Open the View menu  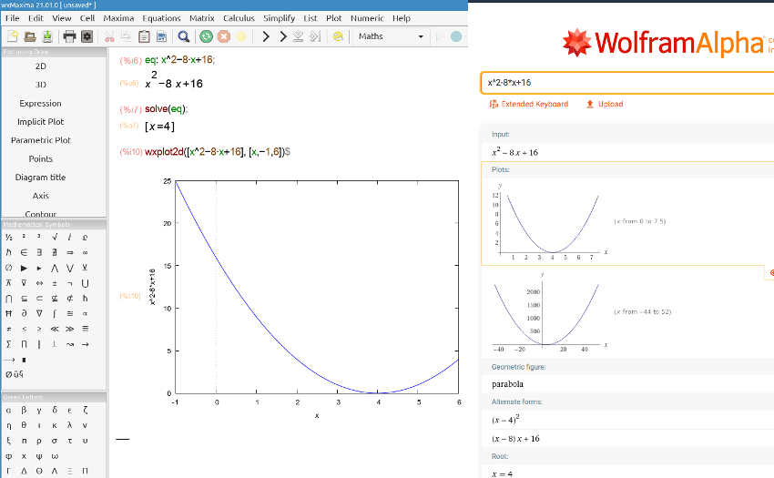[x=62, y=18]
